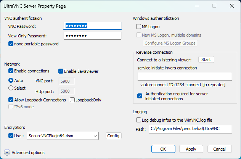Image resolution: width=241 pixels, height=159 pixels.
Task: Click the "Windows authentifictaion" heading
Action: (156, 18)
